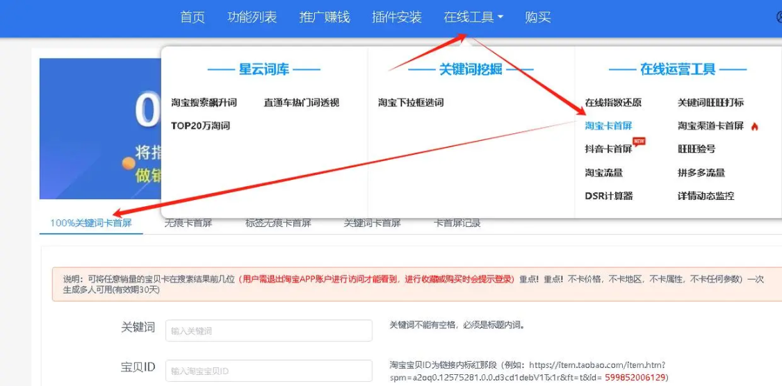Go to 推广赚钱 page
This screenshot has width=782, height=386.
coord(325,17)
